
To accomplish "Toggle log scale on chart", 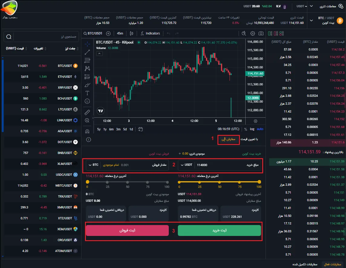I will click(x=252, y=129).
